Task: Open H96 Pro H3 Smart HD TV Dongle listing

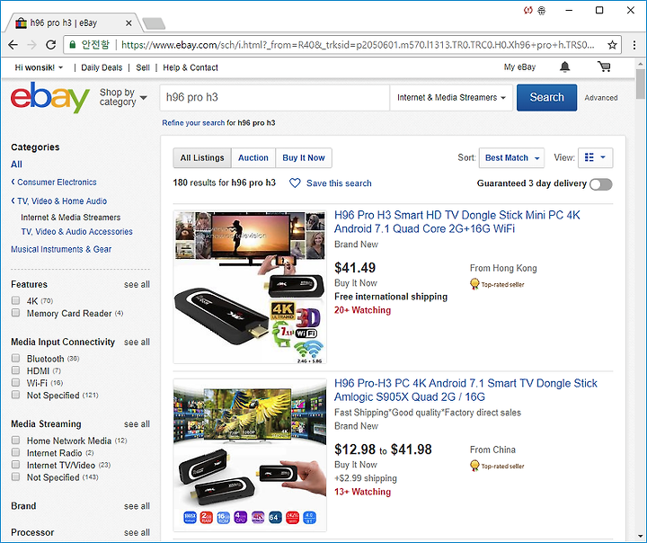Action: (457, 222)
